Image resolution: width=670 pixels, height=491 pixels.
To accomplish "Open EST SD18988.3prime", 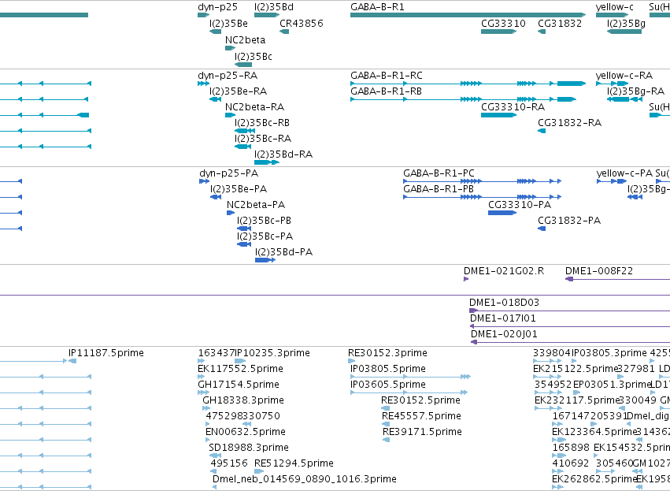I will click(249, 448).
